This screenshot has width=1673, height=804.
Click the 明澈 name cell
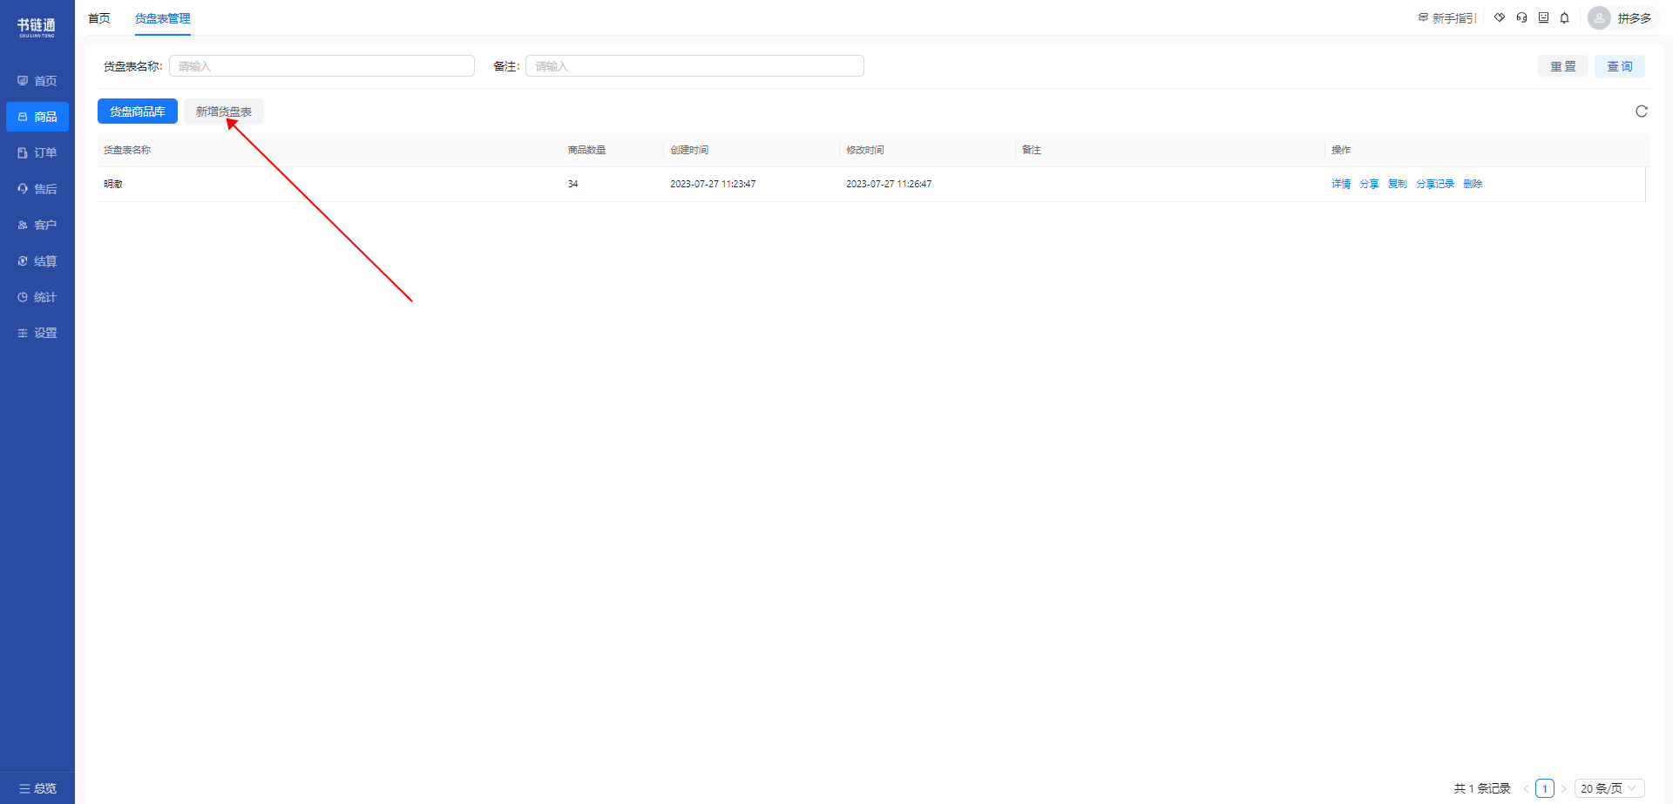[113, 184]
